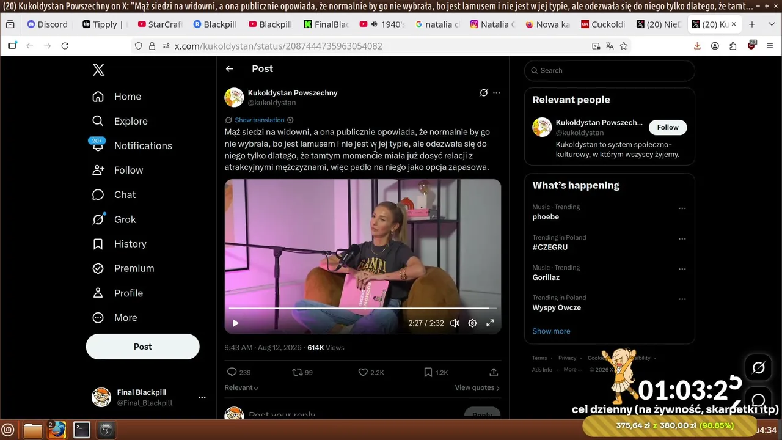Open the file manager in the taskbar
782x440 pixels.
click(x=33, y=430)
